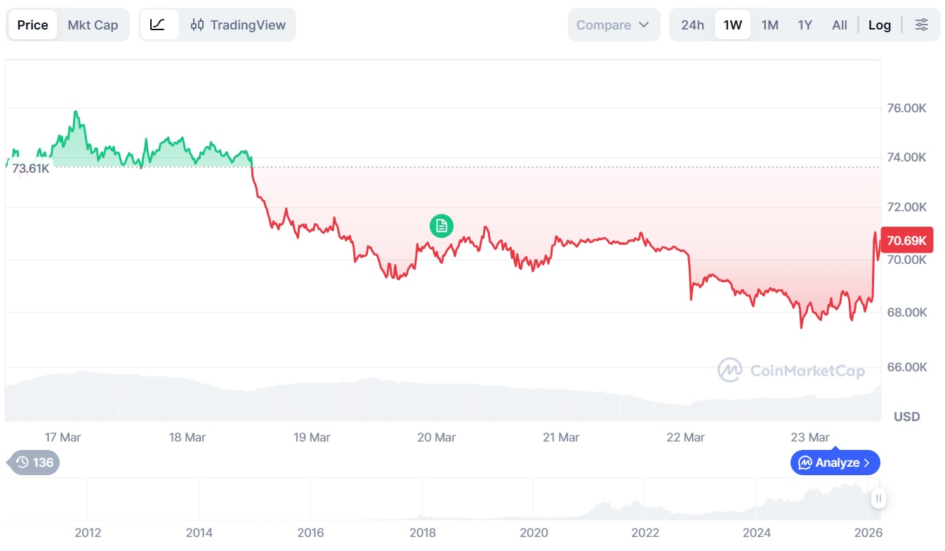Select the 1Y time range
945x551 pixels.
[805, 25]
